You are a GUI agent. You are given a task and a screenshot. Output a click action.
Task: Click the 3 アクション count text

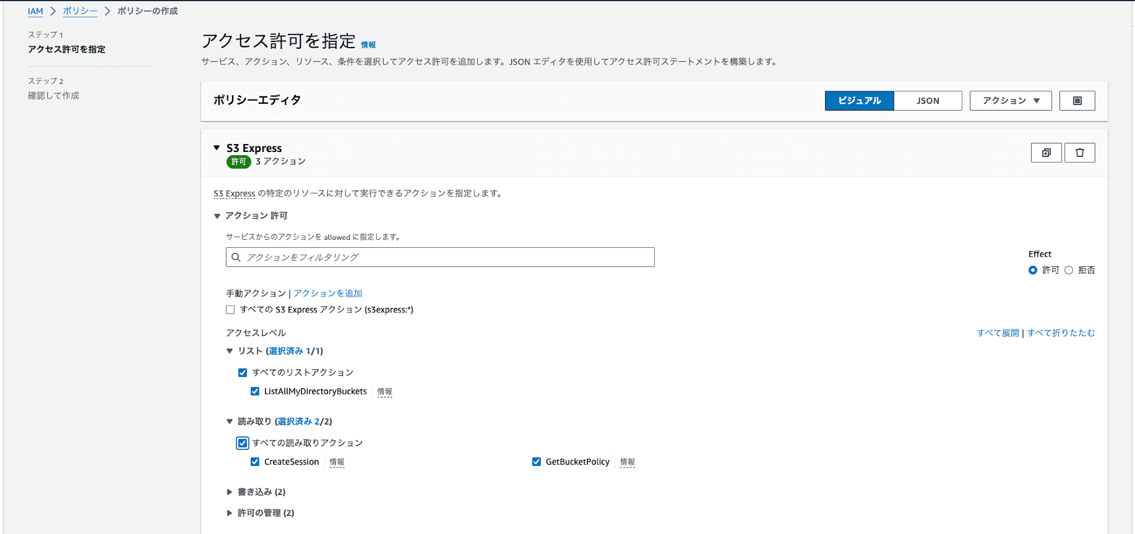click(x=280, y=161)
